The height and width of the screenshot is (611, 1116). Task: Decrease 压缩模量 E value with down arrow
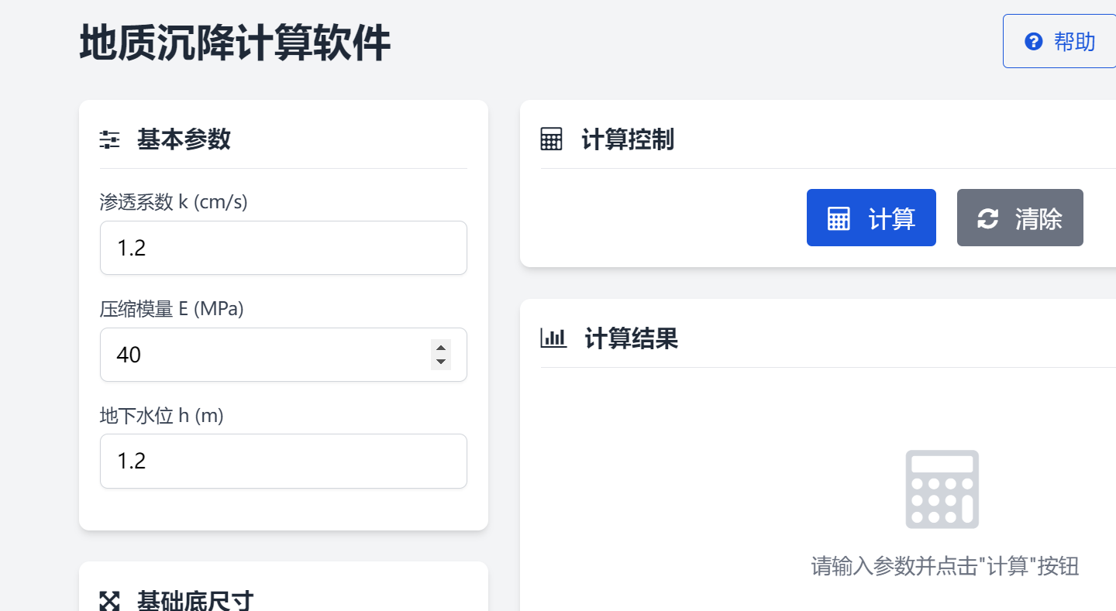(x=441, y=362)
